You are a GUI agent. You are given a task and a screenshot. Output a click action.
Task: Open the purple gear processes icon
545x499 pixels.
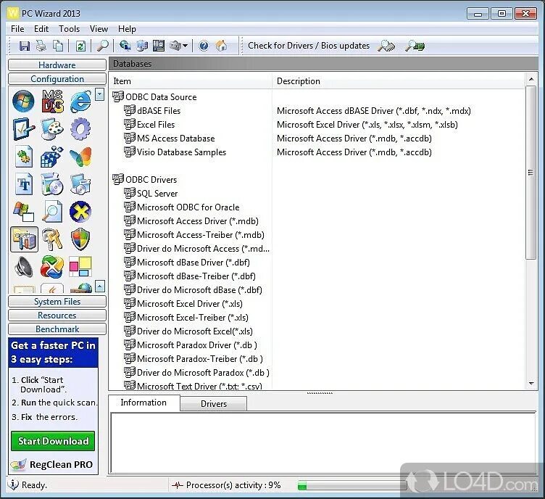click(80, 129)
